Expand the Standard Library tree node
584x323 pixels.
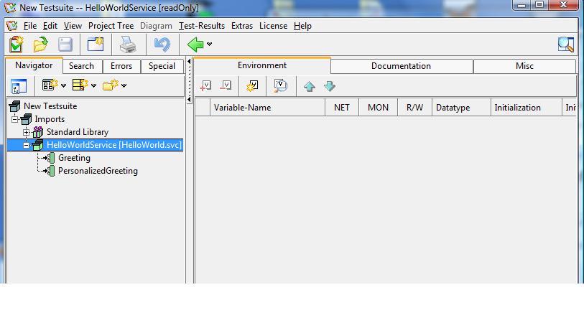coord(27,132)
